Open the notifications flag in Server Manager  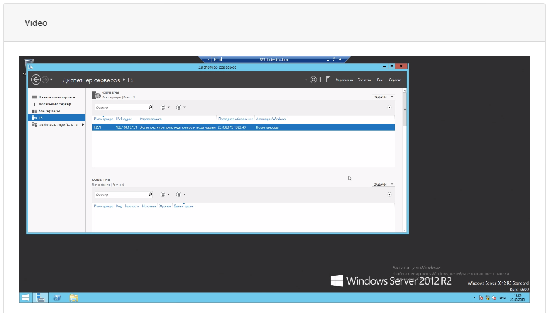[x=327, y=80]
